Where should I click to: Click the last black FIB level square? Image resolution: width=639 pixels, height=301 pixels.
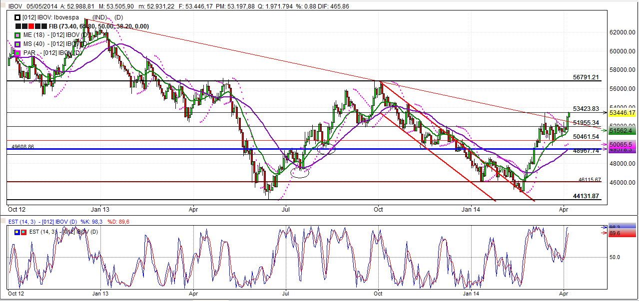(x=43, y=26)
